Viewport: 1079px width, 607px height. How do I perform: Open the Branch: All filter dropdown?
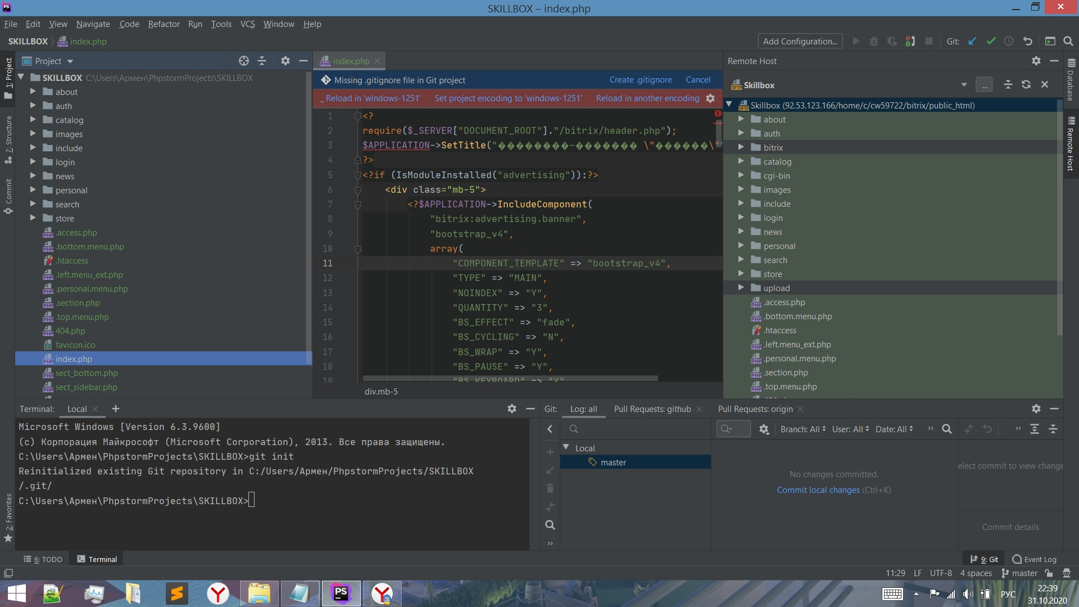click(803, 429)
